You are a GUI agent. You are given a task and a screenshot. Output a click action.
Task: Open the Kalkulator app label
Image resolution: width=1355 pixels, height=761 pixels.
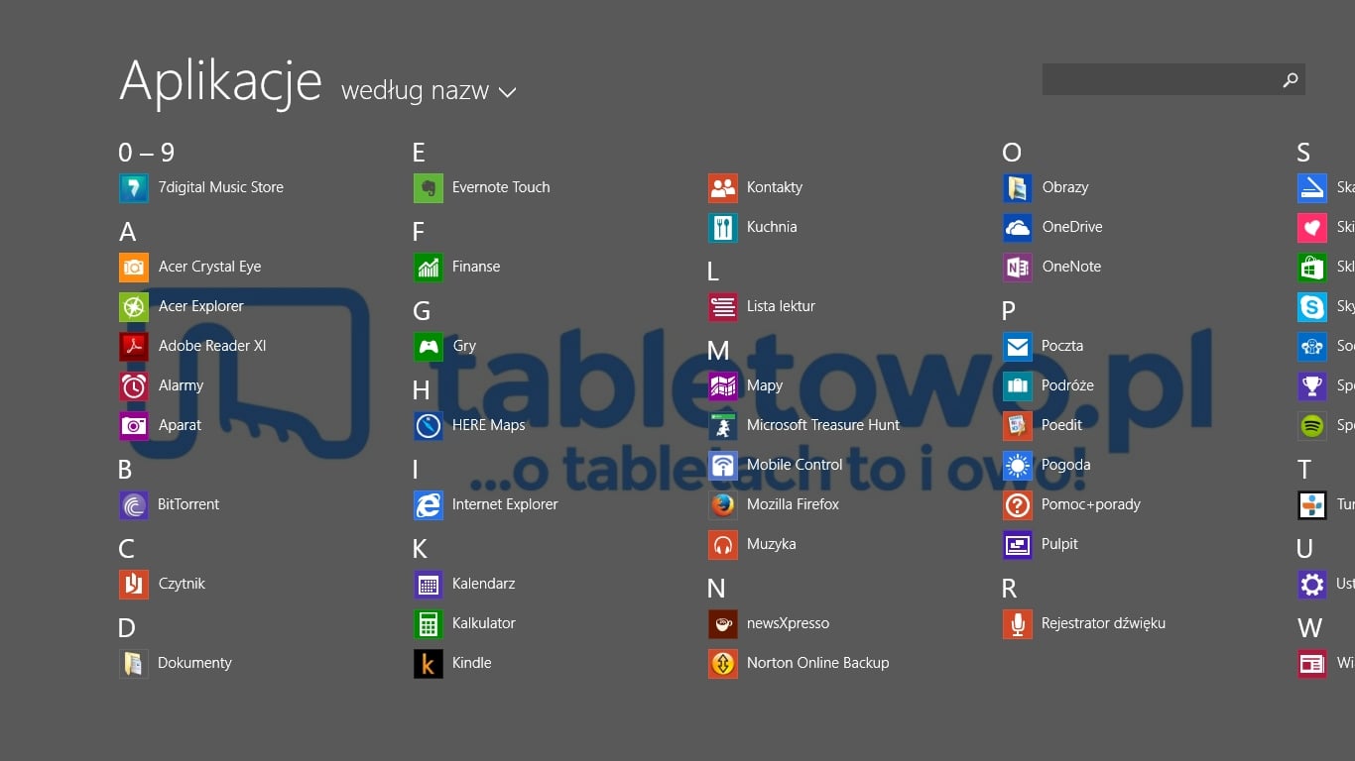pyautogui.click(x=483, y=623)
